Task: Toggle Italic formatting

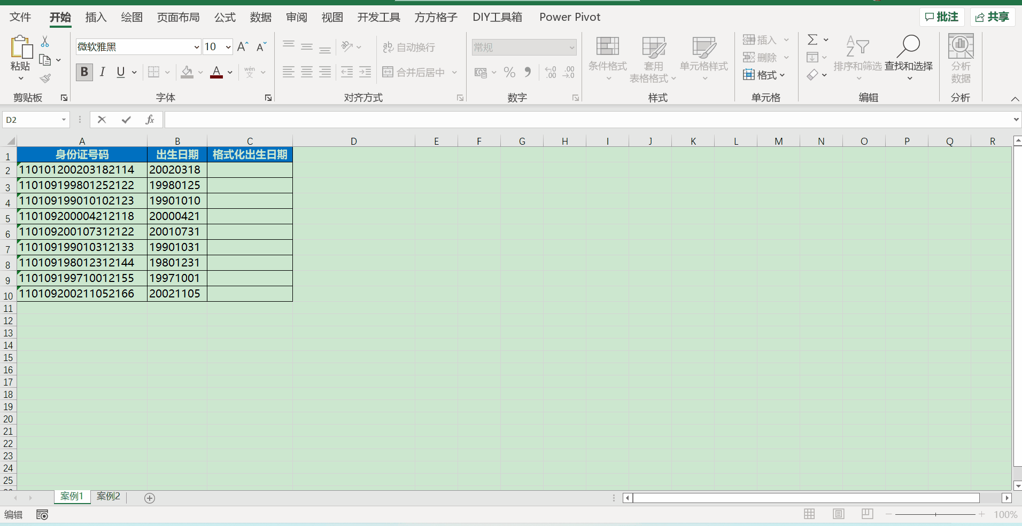Action: (x=102, y=72)
